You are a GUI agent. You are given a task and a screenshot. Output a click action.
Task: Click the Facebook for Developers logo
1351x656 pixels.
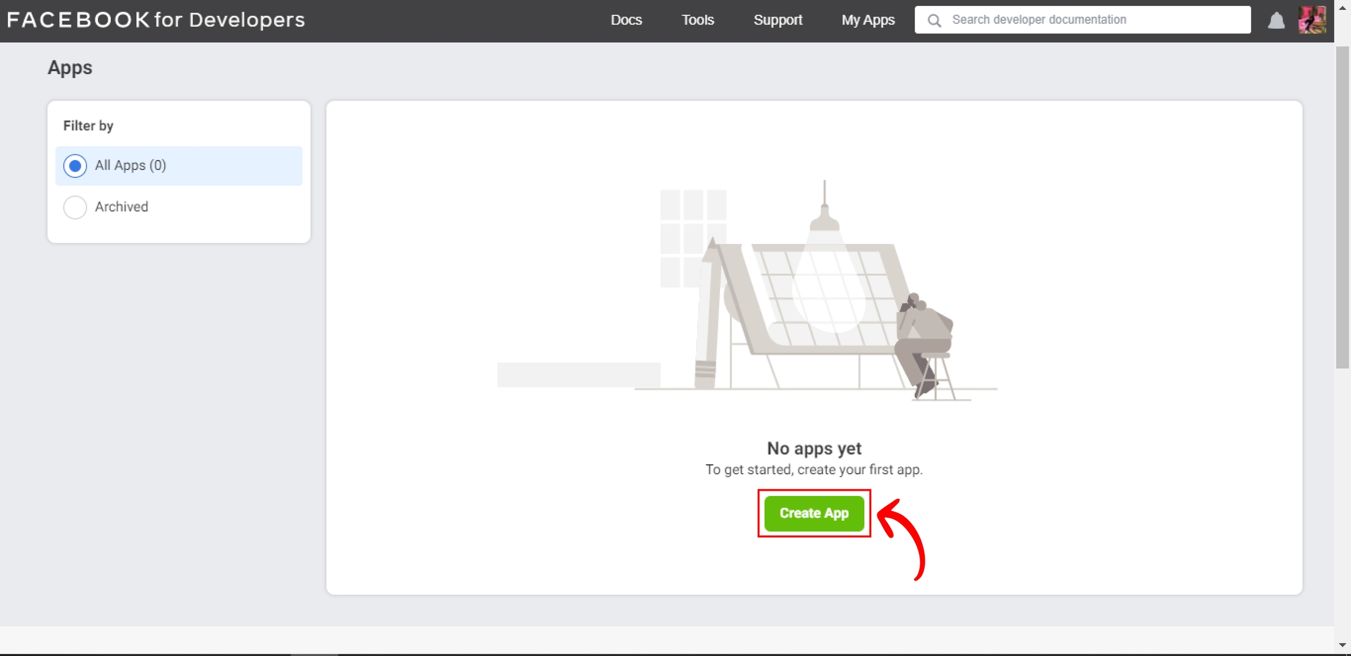pyautogui.click(x=156, y=20)
